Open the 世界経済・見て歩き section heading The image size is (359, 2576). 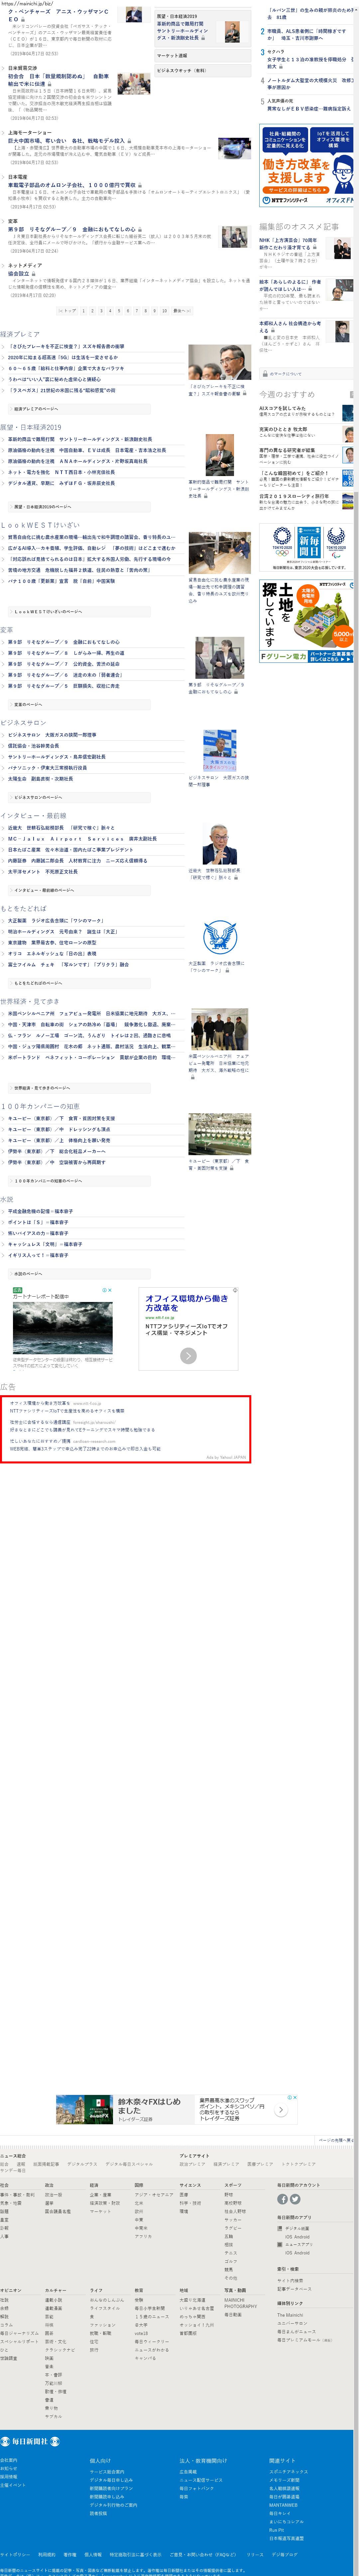[30, 1001]
